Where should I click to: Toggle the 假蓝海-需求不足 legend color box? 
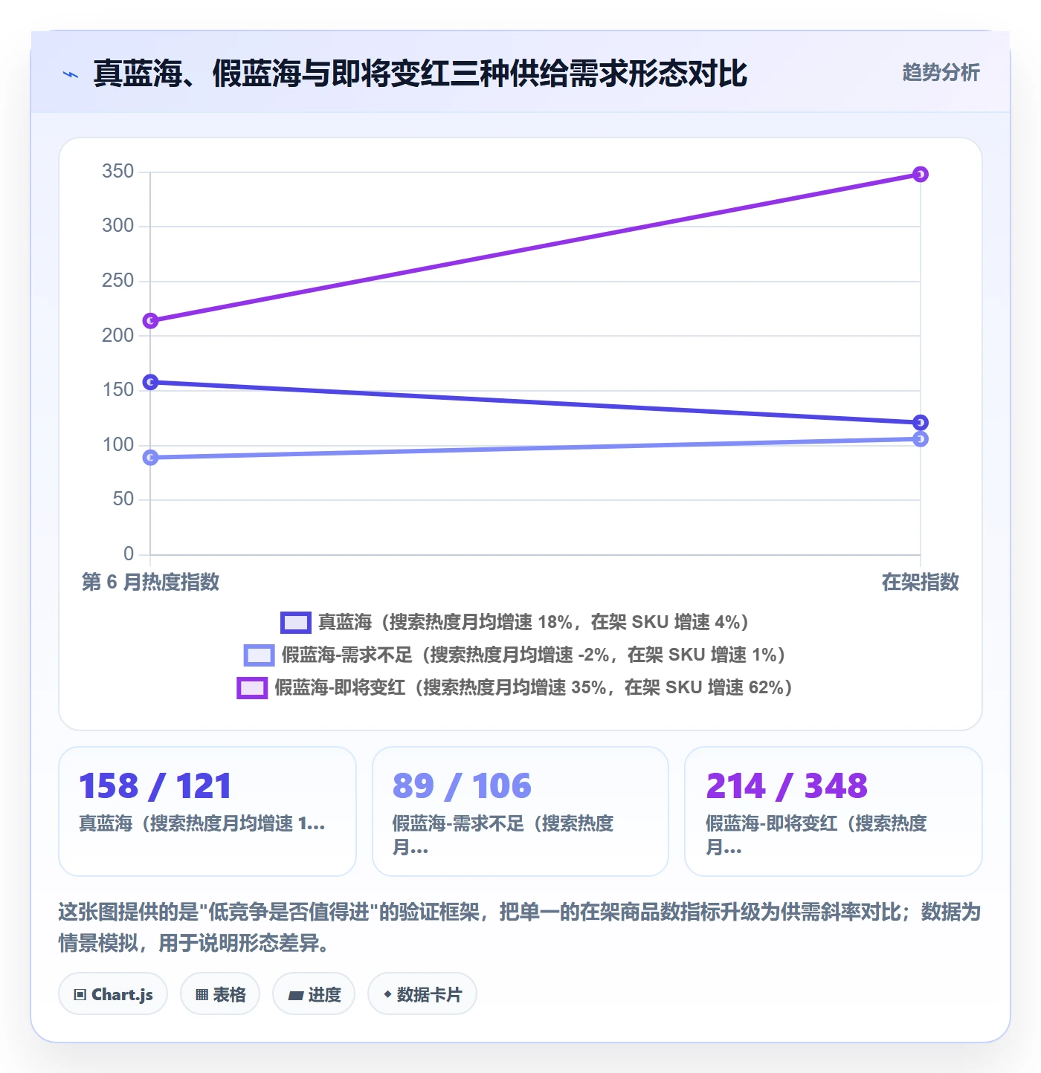tap(259, 655)
